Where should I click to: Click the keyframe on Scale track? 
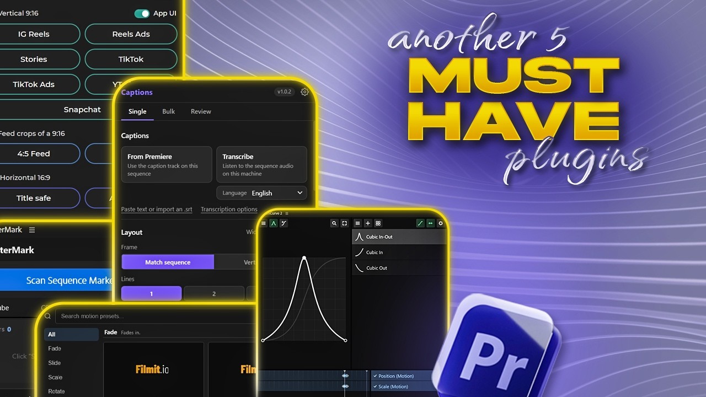click(345, 386)
